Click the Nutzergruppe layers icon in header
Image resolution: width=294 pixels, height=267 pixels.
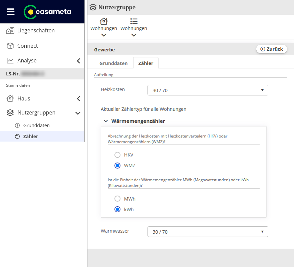coord(93,7)
